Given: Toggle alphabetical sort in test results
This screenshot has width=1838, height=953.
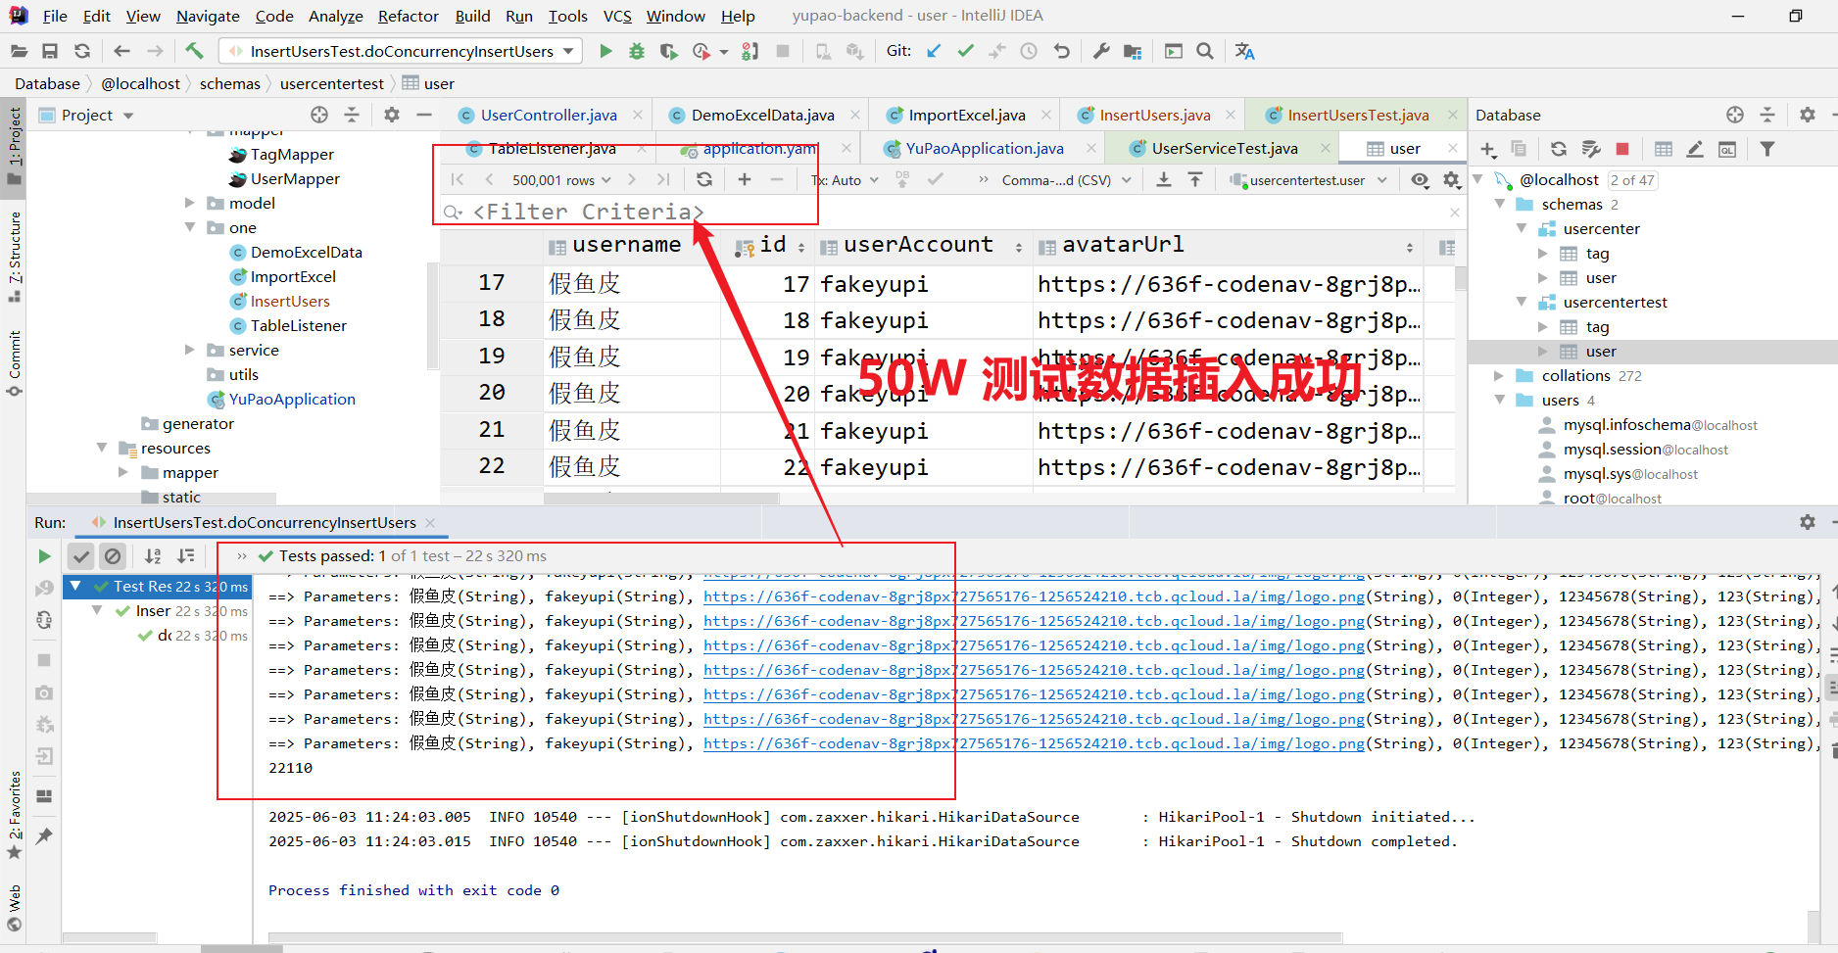Looking at the screenshot, I should 153,556.
